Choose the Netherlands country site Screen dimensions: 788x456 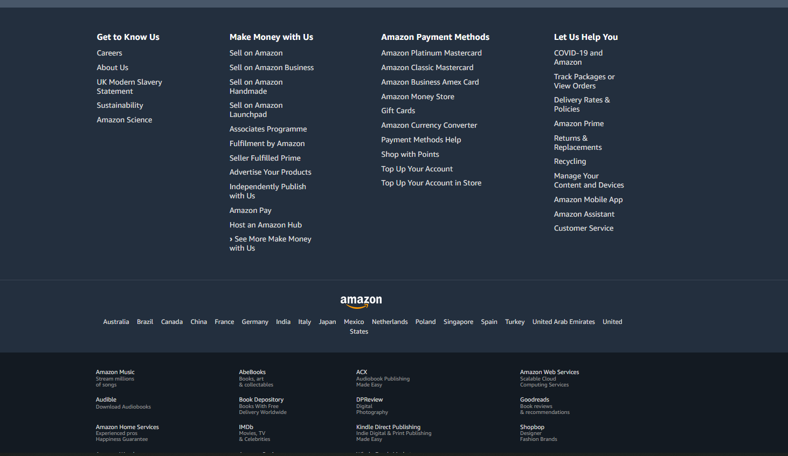[x=390, y=322]
